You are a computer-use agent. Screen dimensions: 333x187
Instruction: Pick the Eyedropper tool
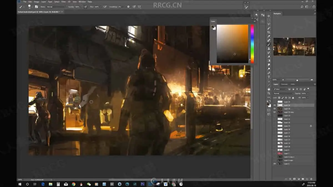[269, 36]
